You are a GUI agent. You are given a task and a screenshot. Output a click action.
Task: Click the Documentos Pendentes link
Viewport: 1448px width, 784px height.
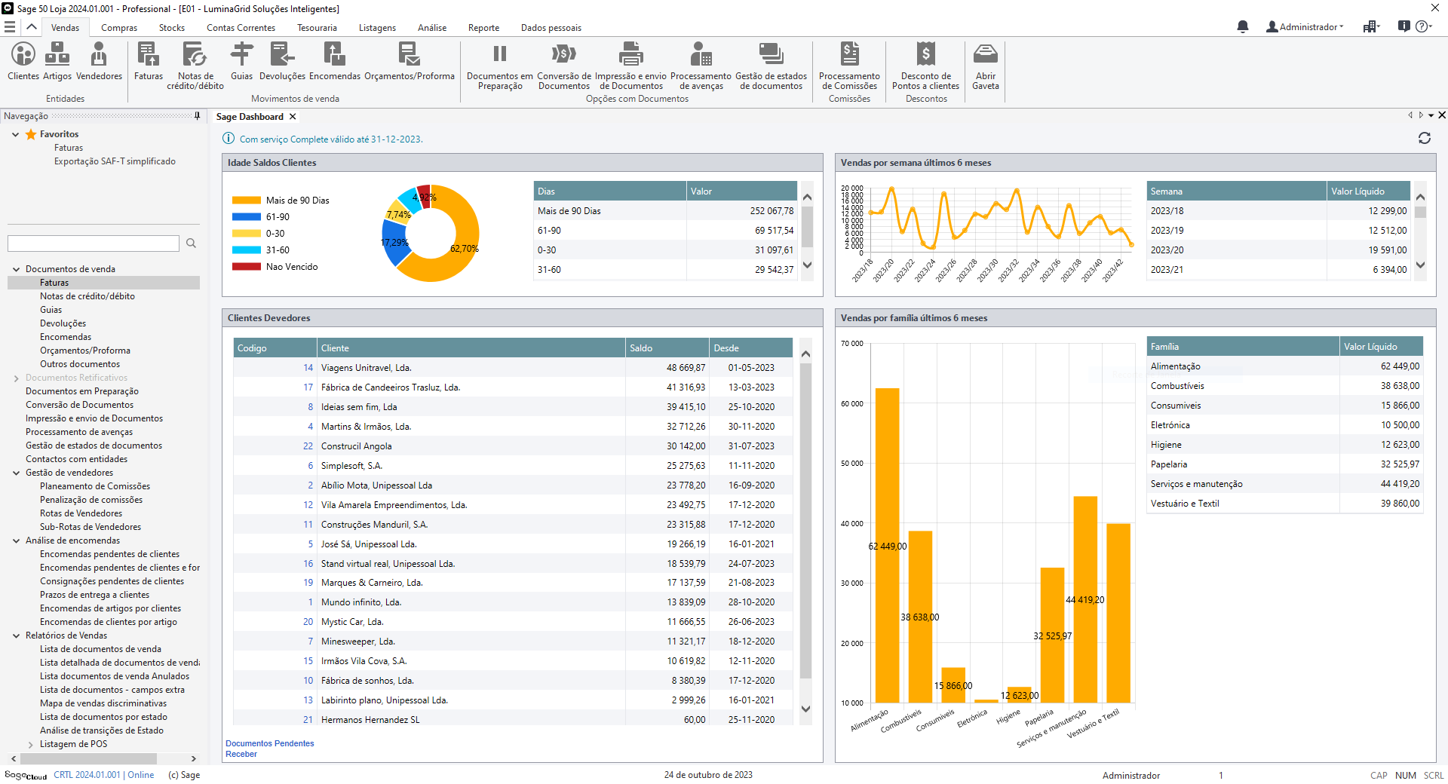269,743
